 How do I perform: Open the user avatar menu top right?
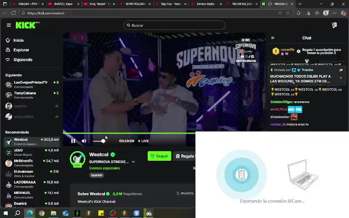point(334,25)
